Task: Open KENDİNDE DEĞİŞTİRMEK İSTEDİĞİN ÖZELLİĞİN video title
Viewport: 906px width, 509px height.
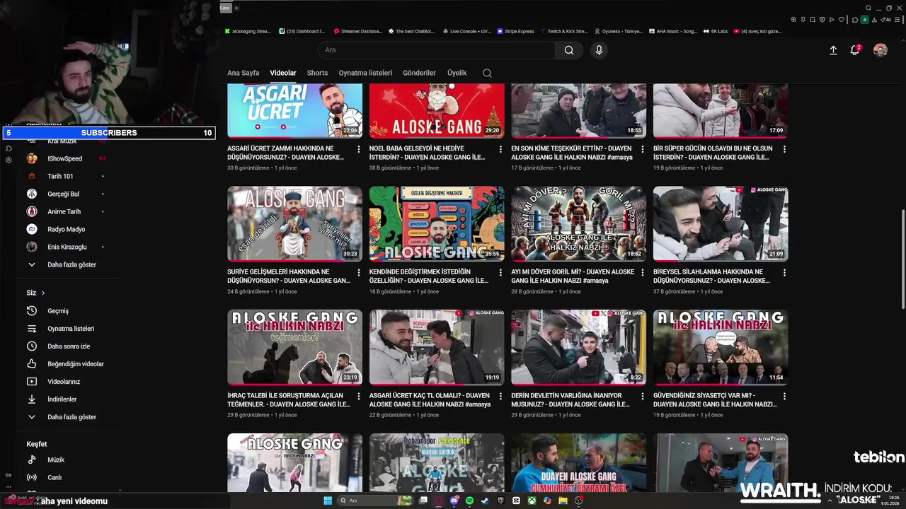Action: point(429,276)
